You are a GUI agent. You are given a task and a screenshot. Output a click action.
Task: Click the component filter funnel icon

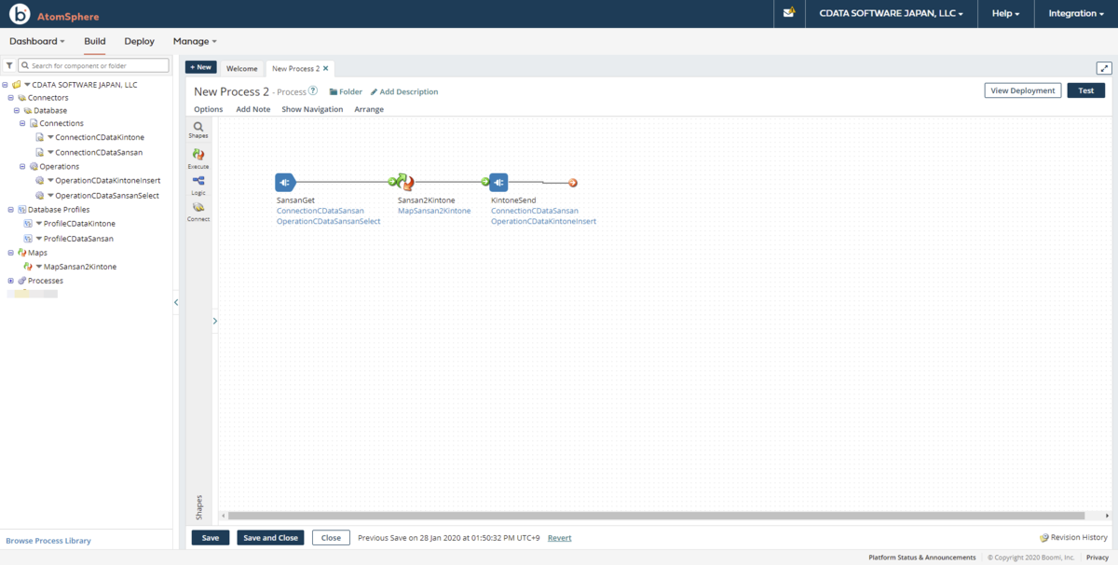[8, 66]
